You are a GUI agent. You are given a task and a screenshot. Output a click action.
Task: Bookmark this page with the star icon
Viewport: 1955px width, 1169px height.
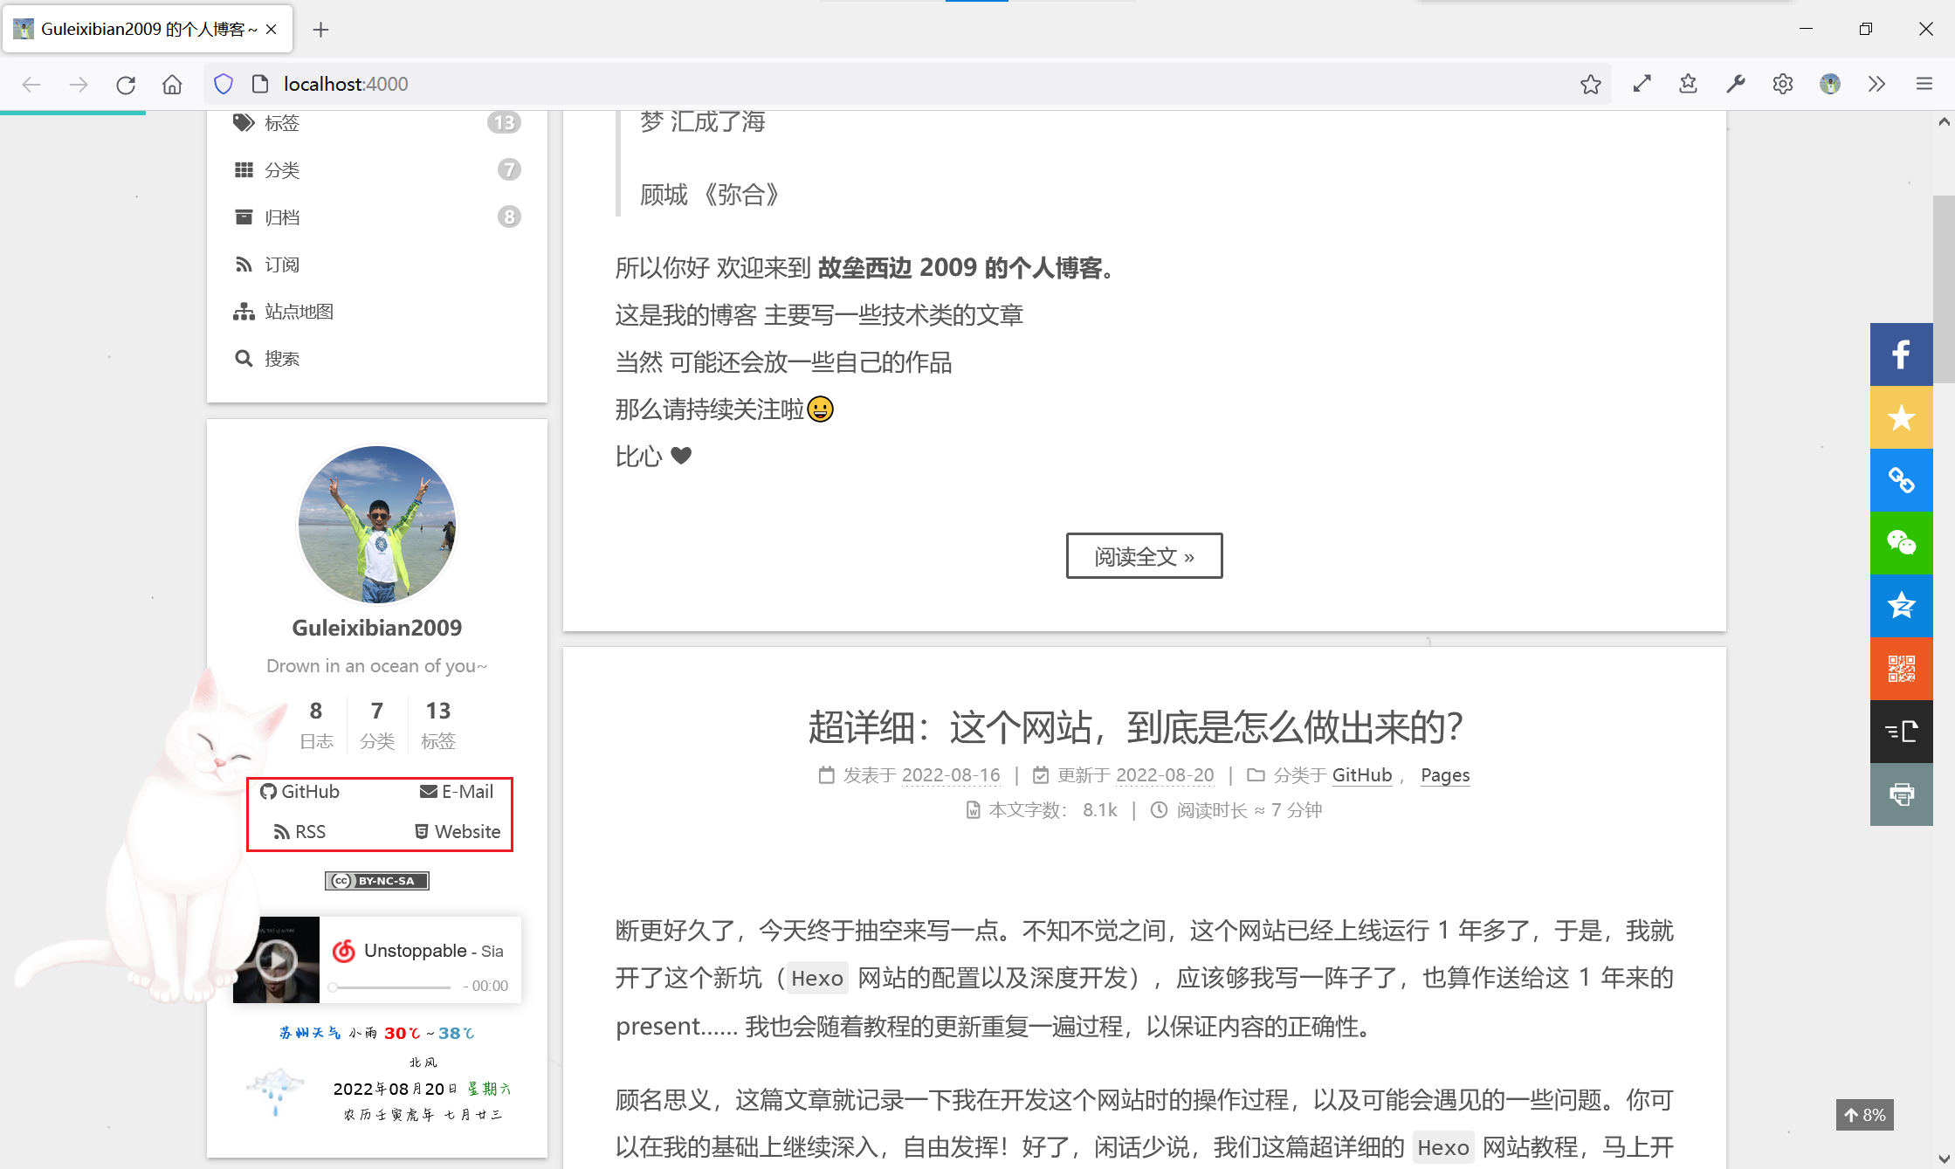pyautogui.click(x=1590, y=84)
